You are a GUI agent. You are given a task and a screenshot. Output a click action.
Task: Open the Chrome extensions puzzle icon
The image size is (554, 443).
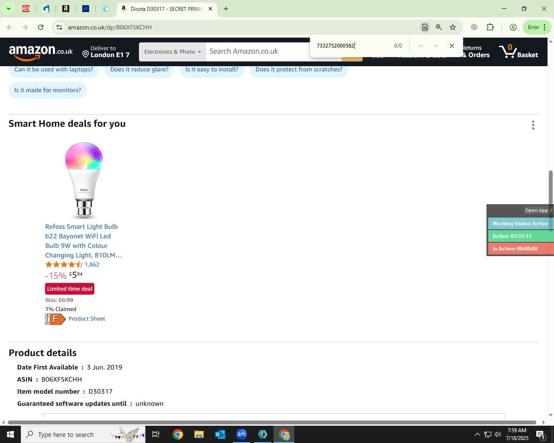(490, 27)
